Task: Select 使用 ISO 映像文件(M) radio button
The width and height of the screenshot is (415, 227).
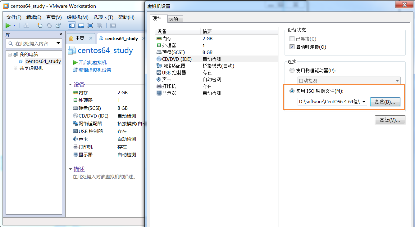Action: (x=292, y=91)
